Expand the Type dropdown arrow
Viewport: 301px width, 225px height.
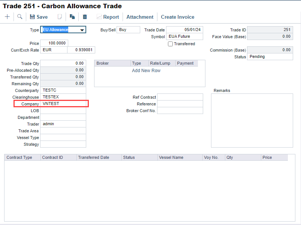(x=82, y=30)
